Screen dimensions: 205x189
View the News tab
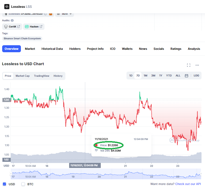(143, 49)
